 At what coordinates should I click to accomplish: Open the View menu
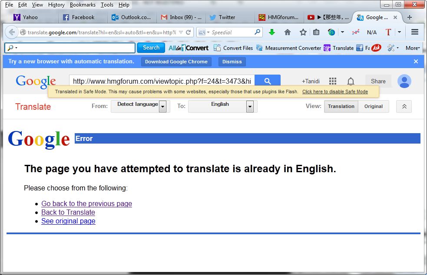[37, 5]
